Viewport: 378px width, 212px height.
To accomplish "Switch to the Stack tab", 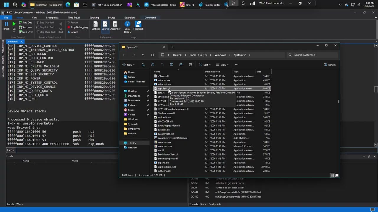I will click(x=203, y=204).
